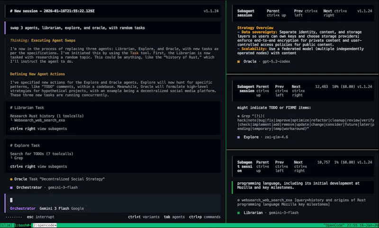
Task: Click the orange dot before Oracle Task line
Action: [x=11, y=179]
